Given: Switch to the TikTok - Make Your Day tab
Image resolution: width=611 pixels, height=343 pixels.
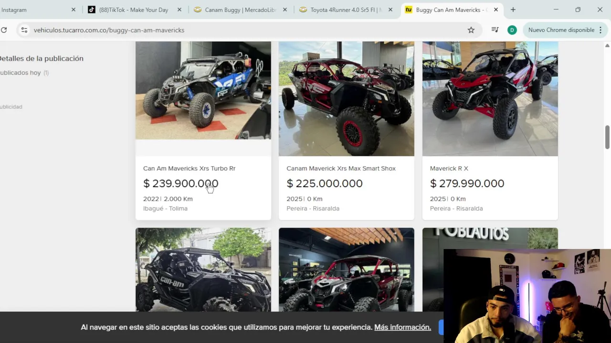Looking at the screenshot, I should coord(129,10).
